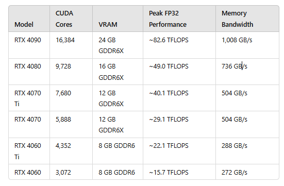Click the Peak FP32 Performance header

[x=168, y=19]
